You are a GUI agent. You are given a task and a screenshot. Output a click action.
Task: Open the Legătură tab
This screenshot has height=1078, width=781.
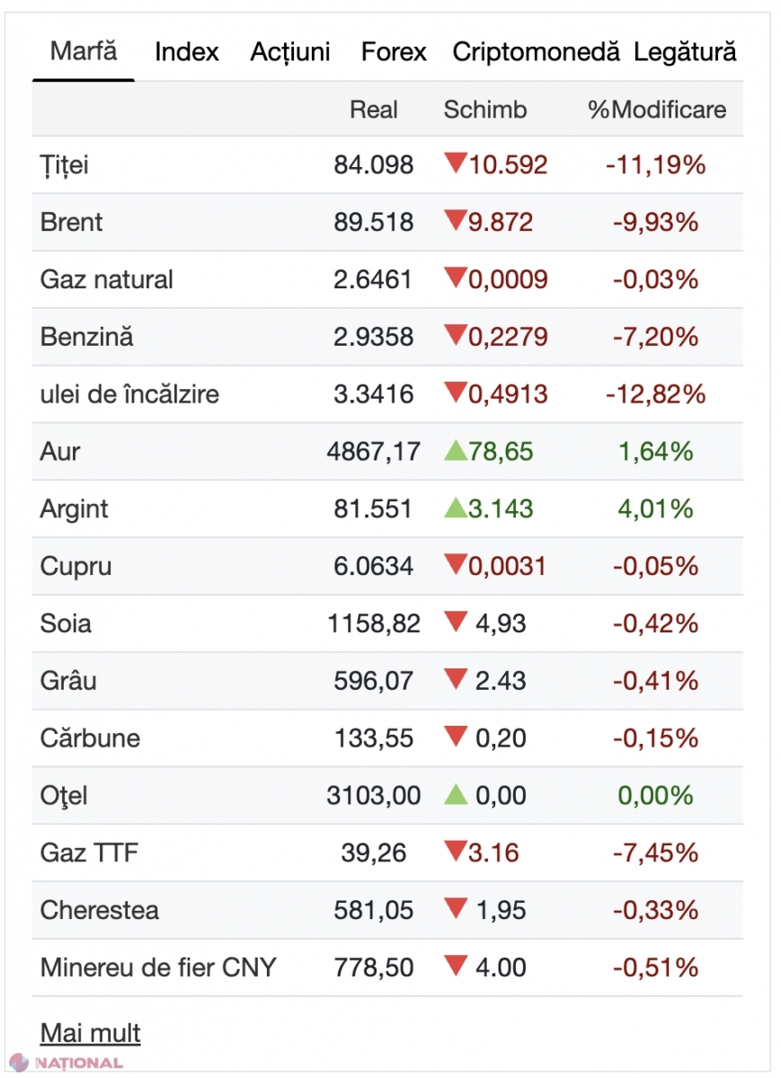685,52
